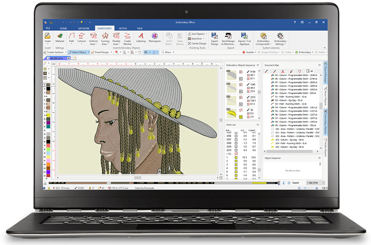
Task: Expand the Sort Objects dropdown
Action: 207,34
